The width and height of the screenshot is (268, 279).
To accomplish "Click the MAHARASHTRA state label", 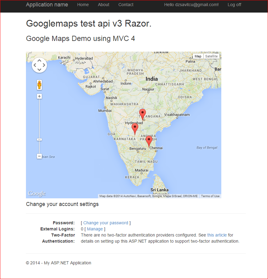I will click(x=125, y=104).
